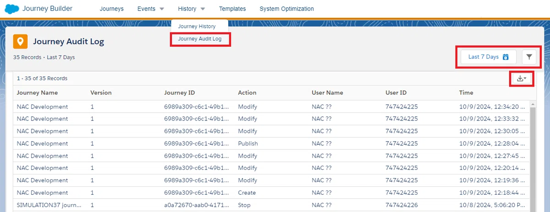Click the Journey Builder title
Screen dimensions: 550x212
click(47, 8)
